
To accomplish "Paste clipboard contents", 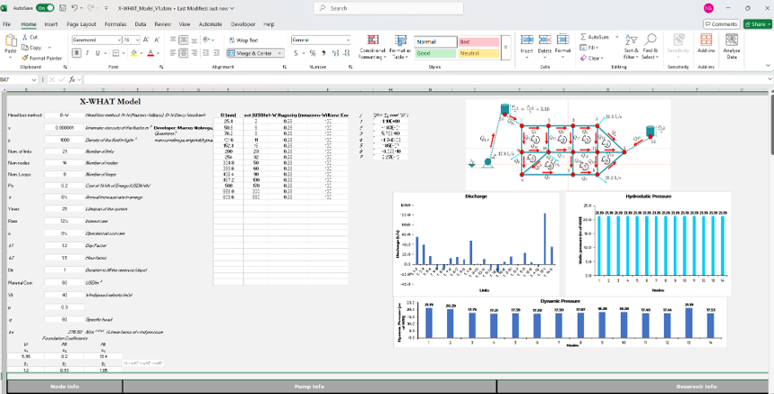I will [x=11, y=45].
